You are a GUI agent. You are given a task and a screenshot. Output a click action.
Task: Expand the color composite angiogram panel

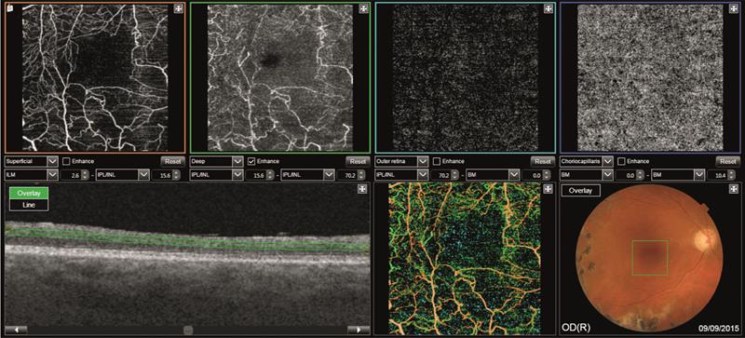tap(548, 189)
